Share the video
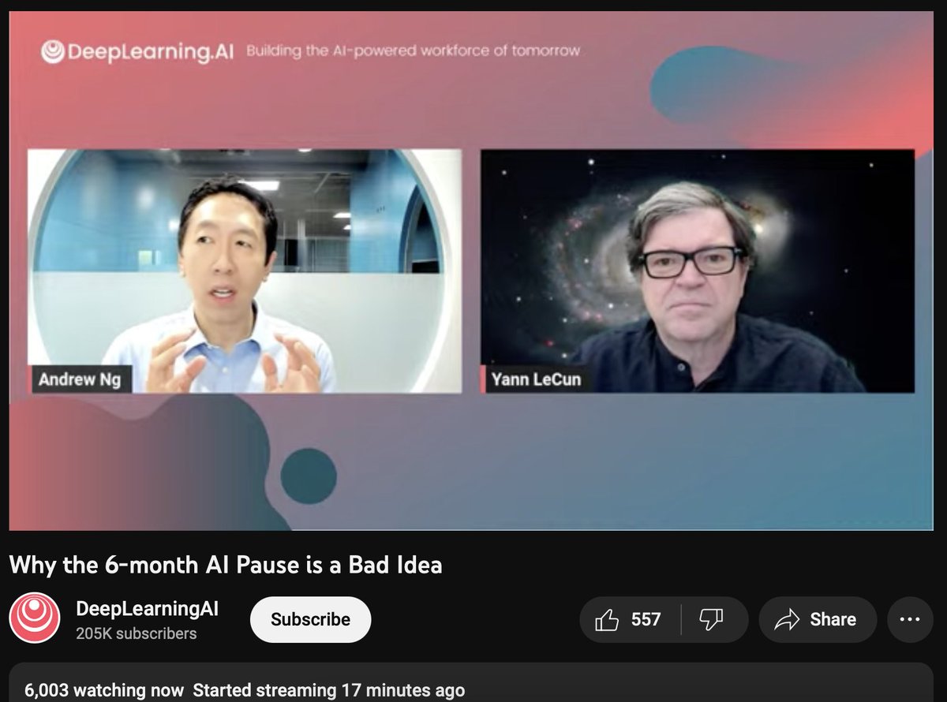947x702 pixels. click(818, 619)
